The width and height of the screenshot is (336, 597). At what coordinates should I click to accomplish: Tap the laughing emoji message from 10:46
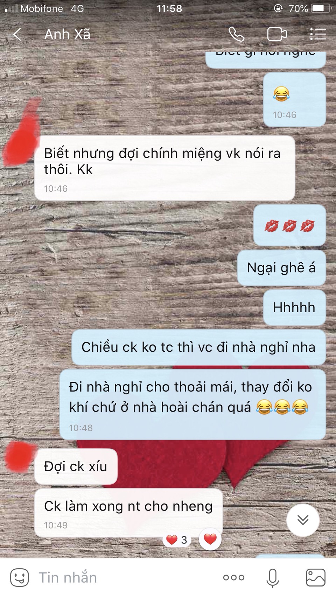[294, 100]
